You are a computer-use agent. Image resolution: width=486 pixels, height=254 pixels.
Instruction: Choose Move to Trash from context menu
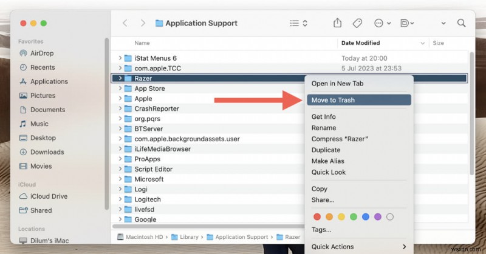(359, 100)
